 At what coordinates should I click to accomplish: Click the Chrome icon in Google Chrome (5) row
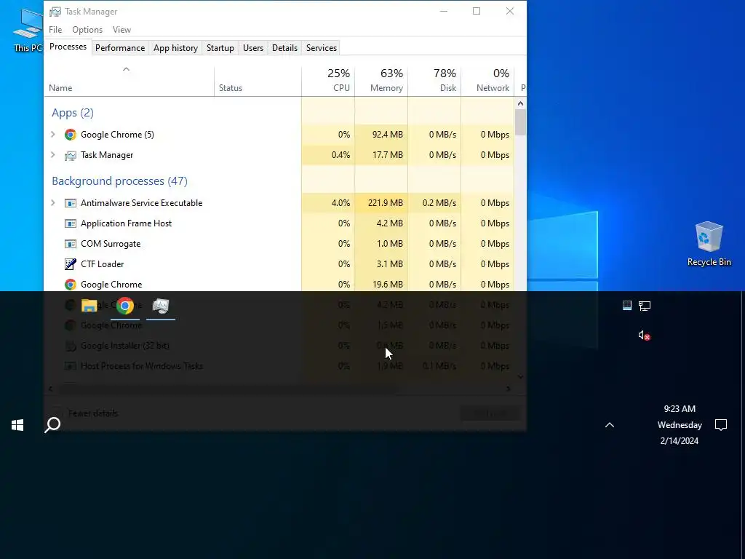coord(71,135)
